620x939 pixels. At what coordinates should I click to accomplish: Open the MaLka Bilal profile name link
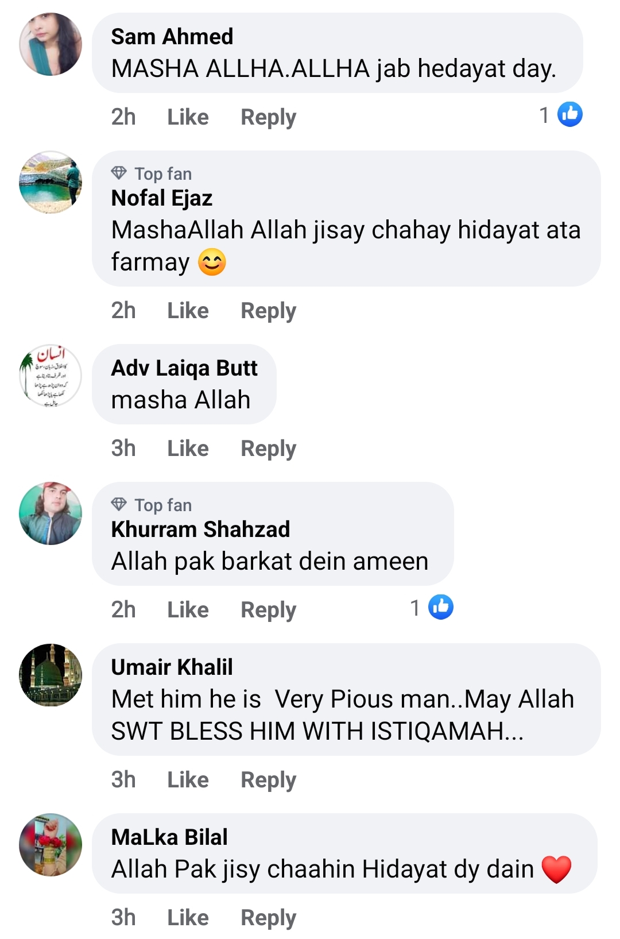(169, 837)
